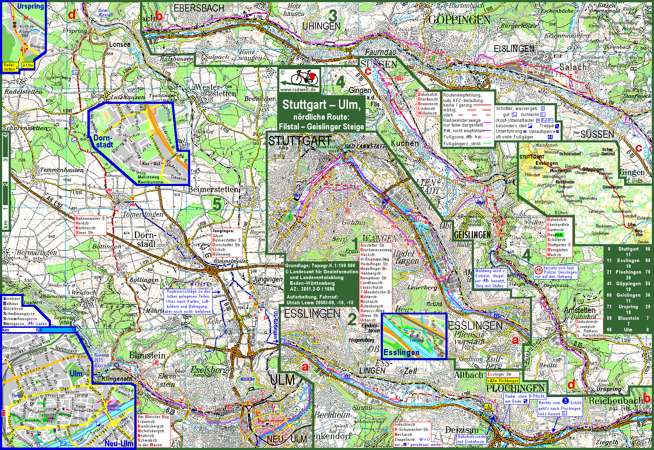This screenshot has height=450, width=654.
Task: Select the Geislingen row in distance table
Action: [628, 295]
